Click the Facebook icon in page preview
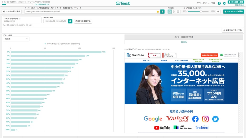Image resolution: width=246 pixels, height=138 pixels. click(195, 119)
